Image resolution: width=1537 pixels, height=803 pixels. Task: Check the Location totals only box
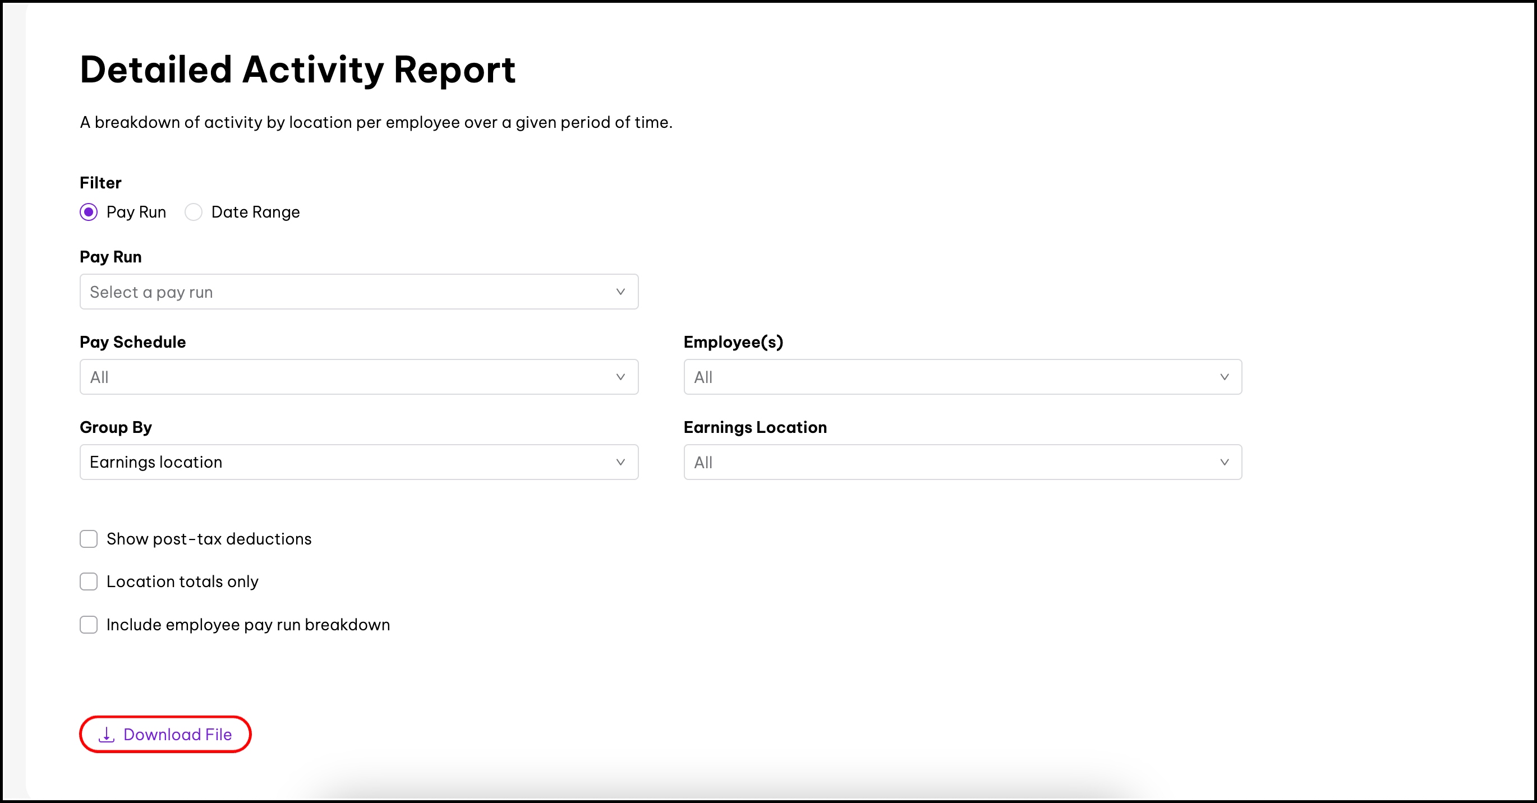coord(89,582)
